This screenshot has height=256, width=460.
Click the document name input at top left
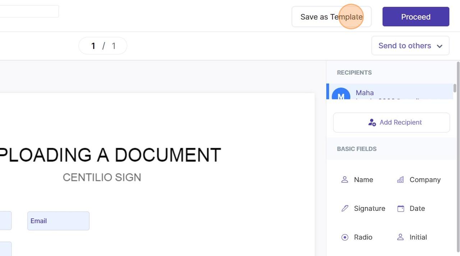tap(29, 11)
